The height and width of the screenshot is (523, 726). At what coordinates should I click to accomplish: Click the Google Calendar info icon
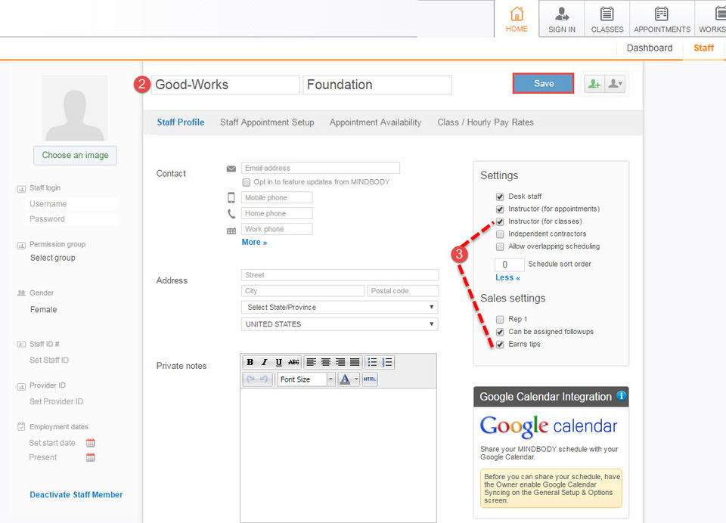(x=622, y=396)
